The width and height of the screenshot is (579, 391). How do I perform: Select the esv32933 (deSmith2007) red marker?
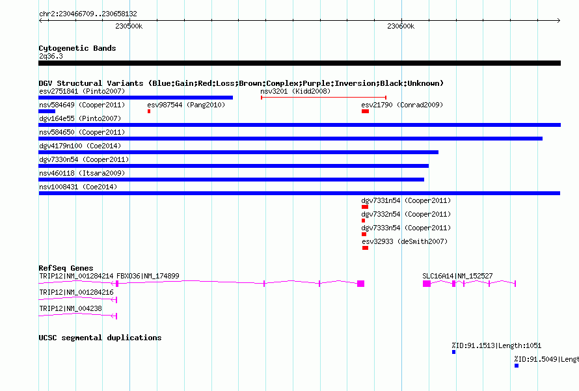tap(365, 248)
